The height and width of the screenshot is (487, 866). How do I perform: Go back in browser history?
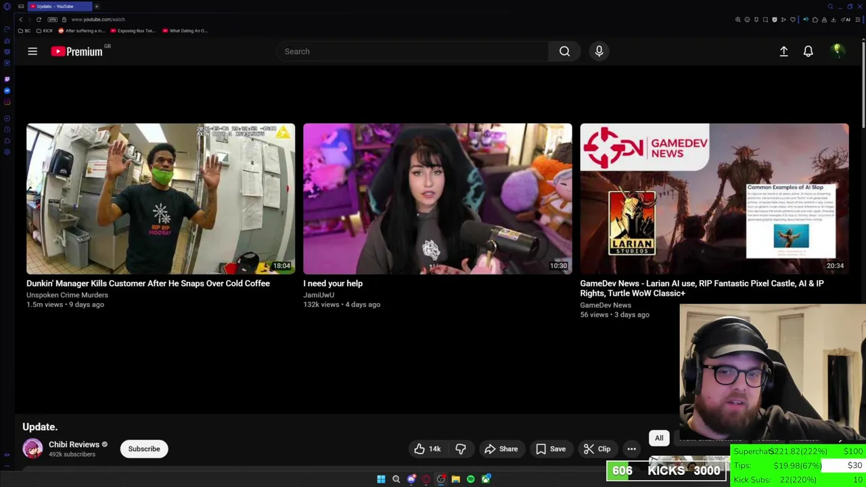coord(20,20)
